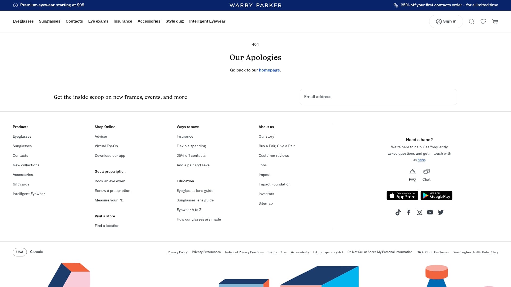Open Eyeglasses lens guide link

coord(195,191)
